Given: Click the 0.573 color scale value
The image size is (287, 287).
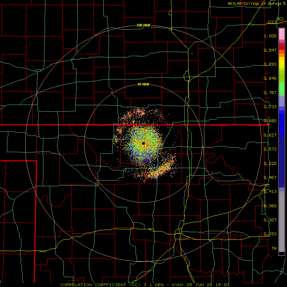Looking at the screenshot, I should [270, 149].
